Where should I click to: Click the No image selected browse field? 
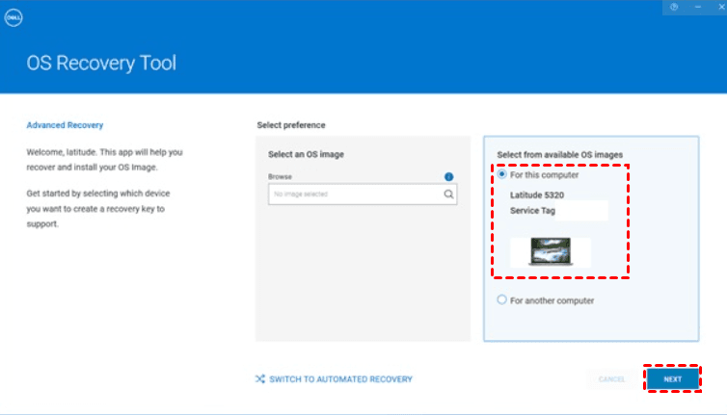pyautogui.click(x=363, y=195)
